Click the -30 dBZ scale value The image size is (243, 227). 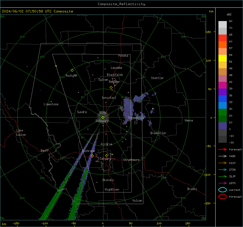231,143
